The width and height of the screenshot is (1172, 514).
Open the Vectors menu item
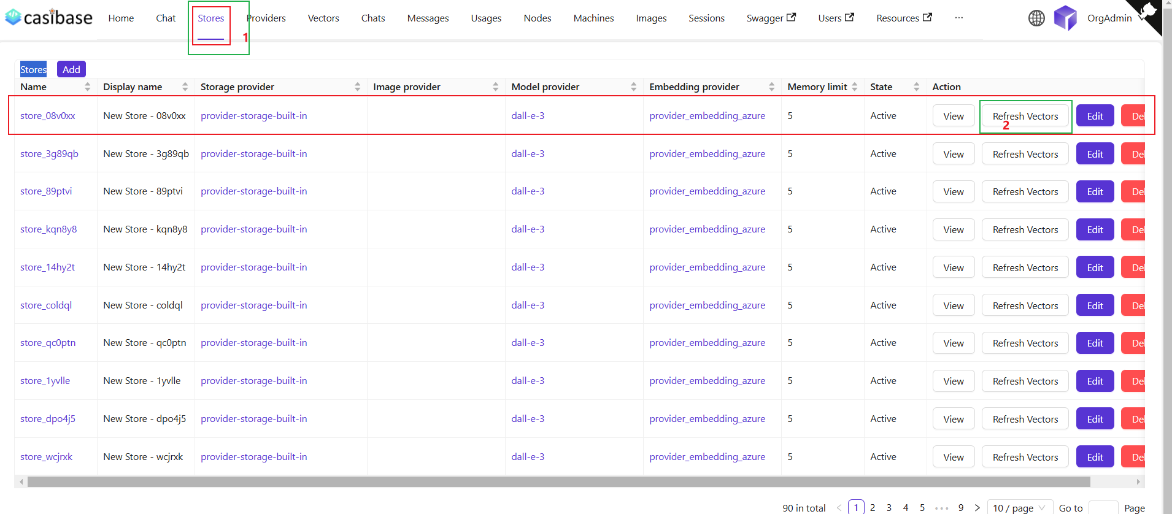(323, 18)
